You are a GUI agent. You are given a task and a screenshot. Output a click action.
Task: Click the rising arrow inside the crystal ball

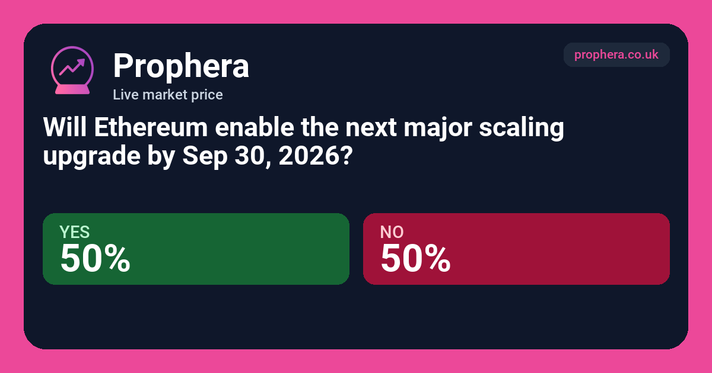72,66
